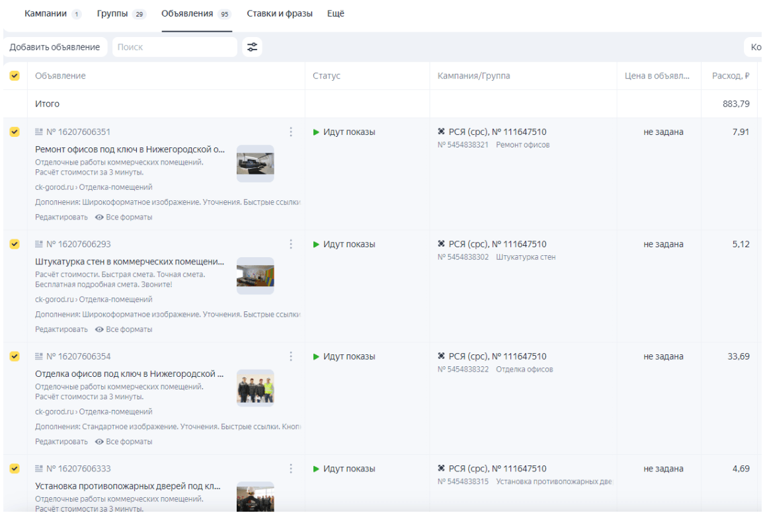Viewport: 765px width, 519px height.
Task: Click green play status icon for Ремонт офисов ad
Action: [x=316, y=132]
